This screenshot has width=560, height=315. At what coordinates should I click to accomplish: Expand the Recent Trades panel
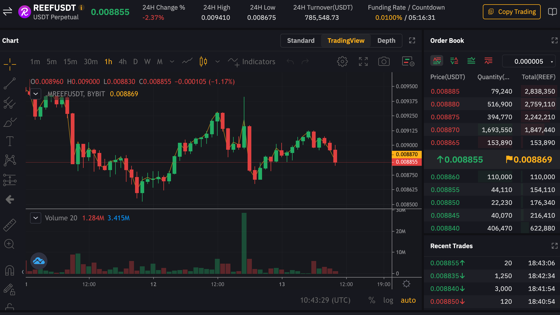(x=554, y=246)
